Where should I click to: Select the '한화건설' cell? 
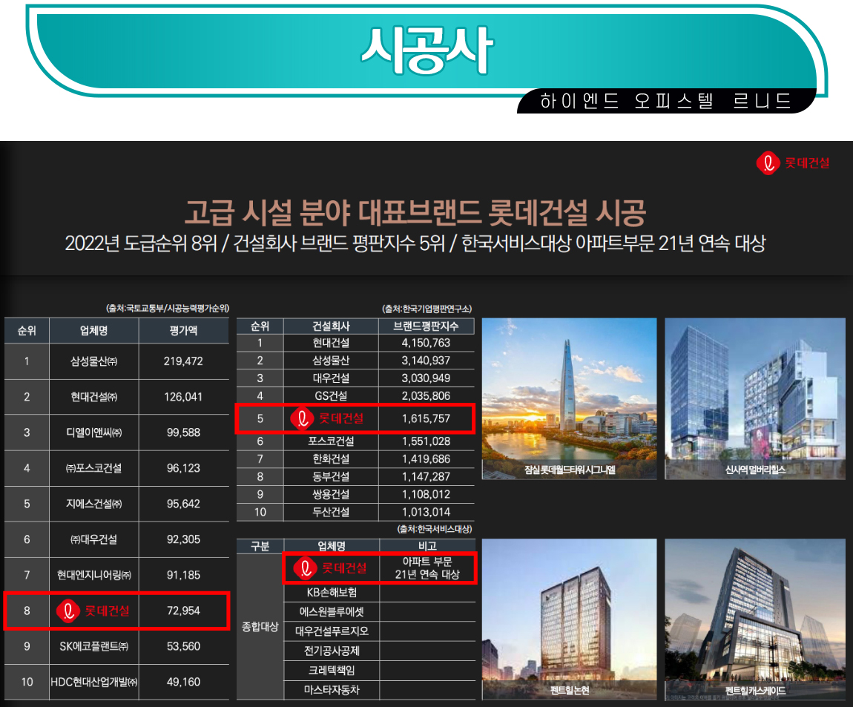331,458
